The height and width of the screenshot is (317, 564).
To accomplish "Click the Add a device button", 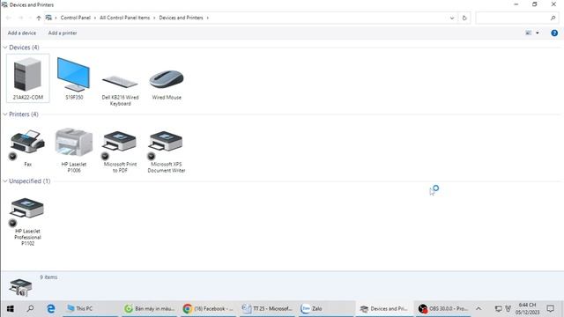I will click(x=22, y=33).
